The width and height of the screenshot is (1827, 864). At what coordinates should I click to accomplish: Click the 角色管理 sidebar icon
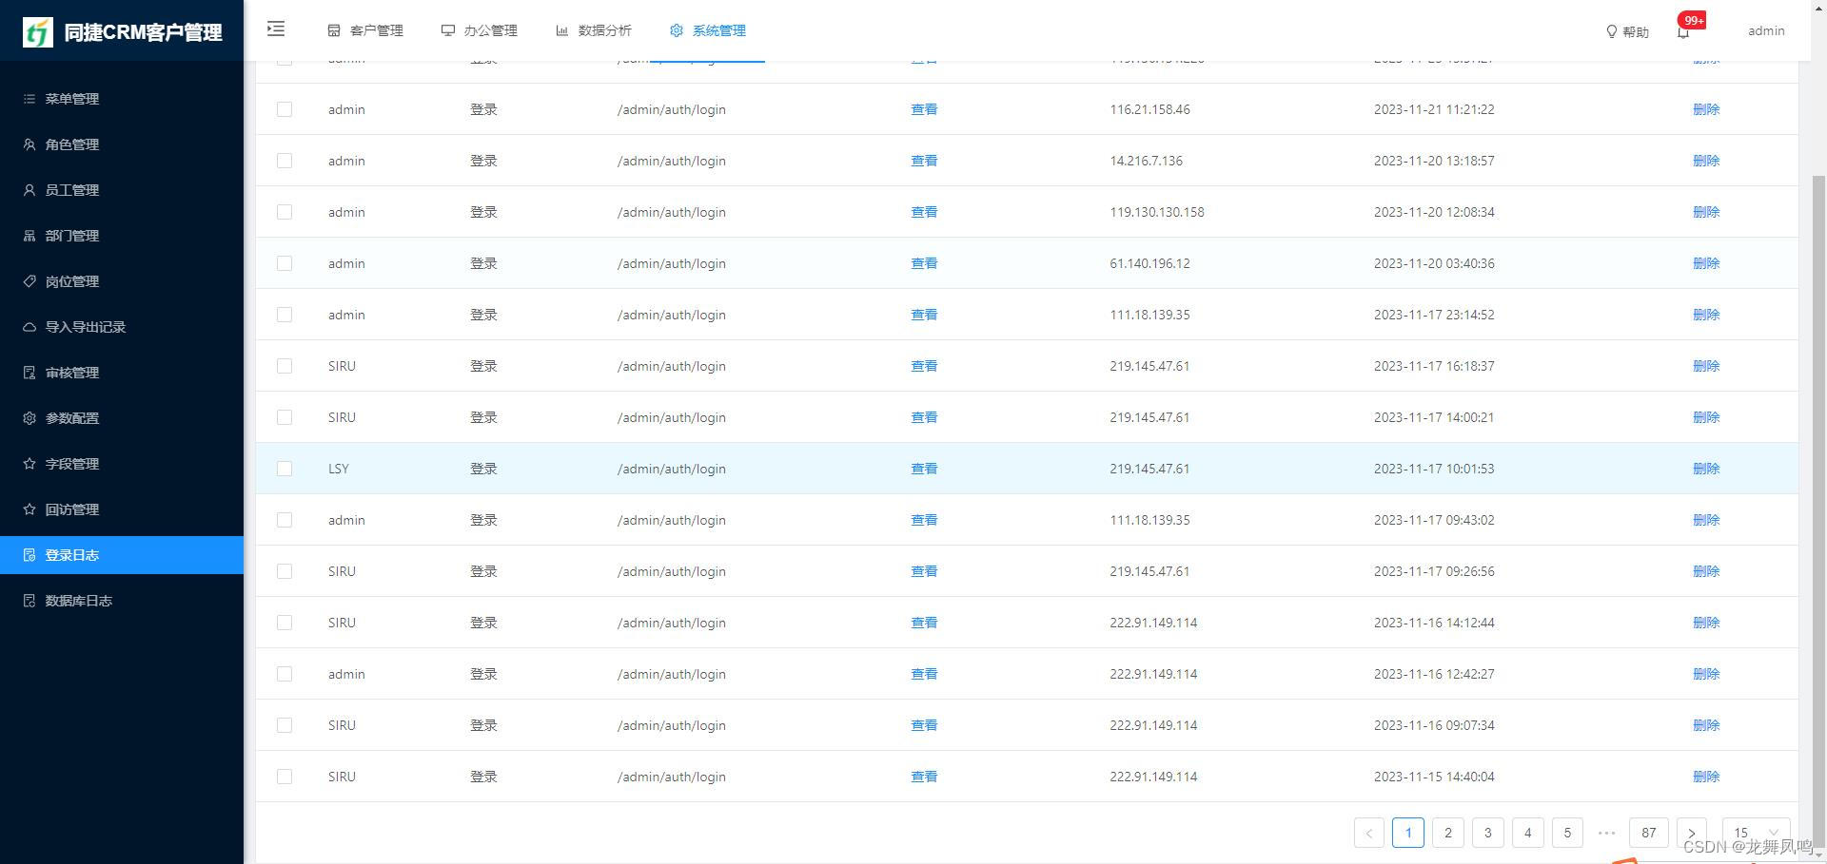click(29, 144)
